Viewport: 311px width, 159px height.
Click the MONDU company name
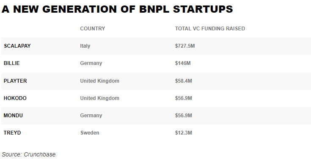click(13, 116)
